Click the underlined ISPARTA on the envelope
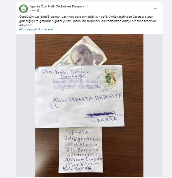 click(x=105, y=120)
